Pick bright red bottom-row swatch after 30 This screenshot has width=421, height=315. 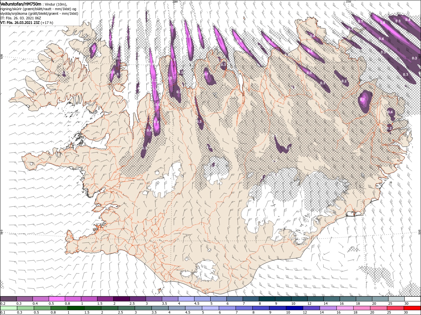[412, 308]
